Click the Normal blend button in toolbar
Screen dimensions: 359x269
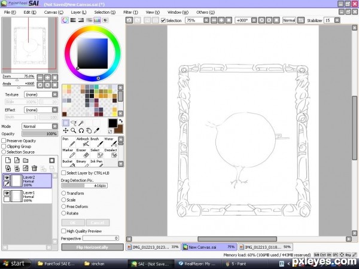[289, 20]
